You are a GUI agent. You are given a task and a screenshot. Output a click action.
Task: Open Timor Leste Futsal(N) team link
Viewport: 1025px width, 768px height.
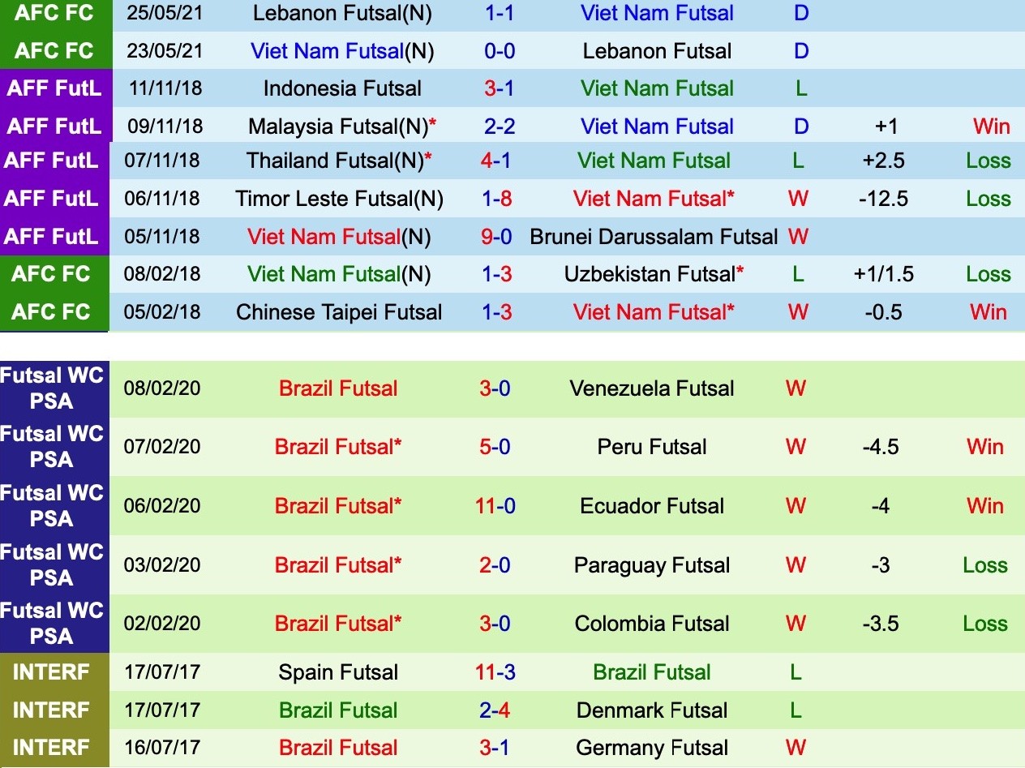pyautogui.click(x=339, y=199)
